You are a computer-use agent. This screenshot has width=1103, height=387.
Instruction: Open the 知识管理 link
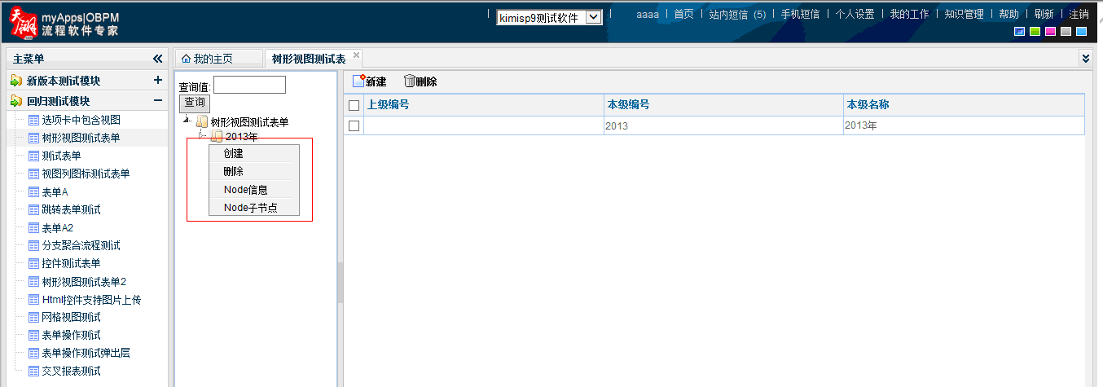point(964,14)
